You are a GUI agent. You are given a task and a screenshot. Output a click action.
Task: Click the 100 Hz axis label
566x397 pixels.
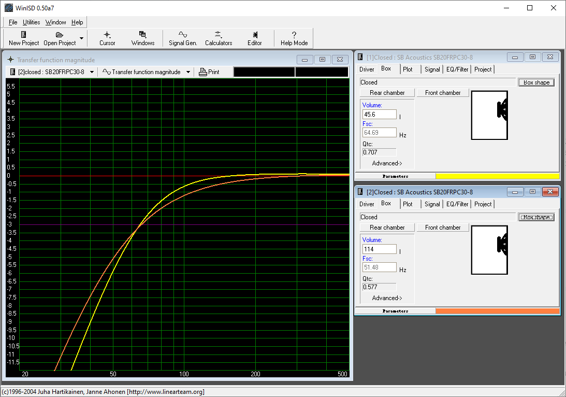point(184,374)
